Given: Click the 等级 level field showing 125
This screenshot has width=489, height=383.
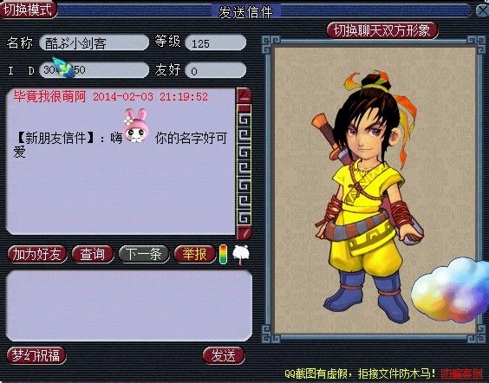Looking at the screenshot, I should [x=216, y=42].
